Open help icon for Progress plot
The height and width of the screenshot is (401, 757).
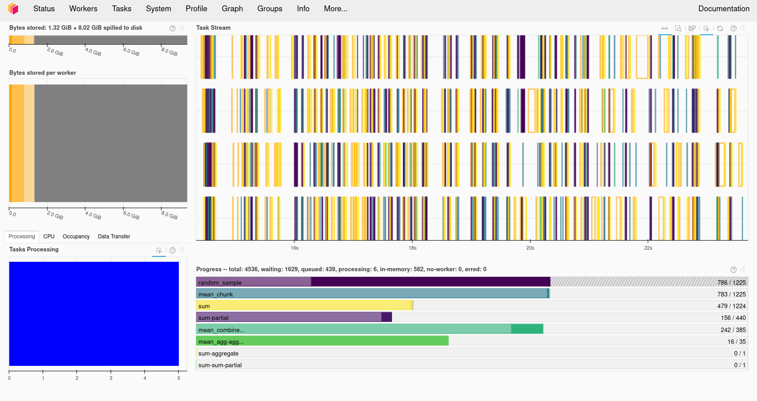point(734,270)
